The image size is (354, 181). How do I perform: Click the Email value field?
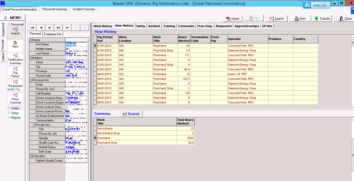pyautogui.click(x=76, y=85)
